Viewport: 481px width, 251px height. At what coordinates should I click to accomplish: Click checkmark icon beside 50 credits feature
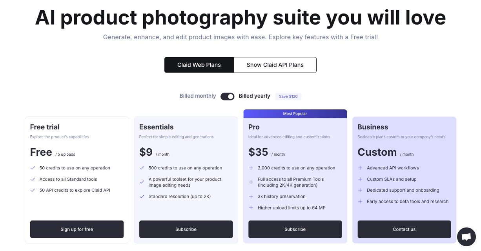point(33,168)
